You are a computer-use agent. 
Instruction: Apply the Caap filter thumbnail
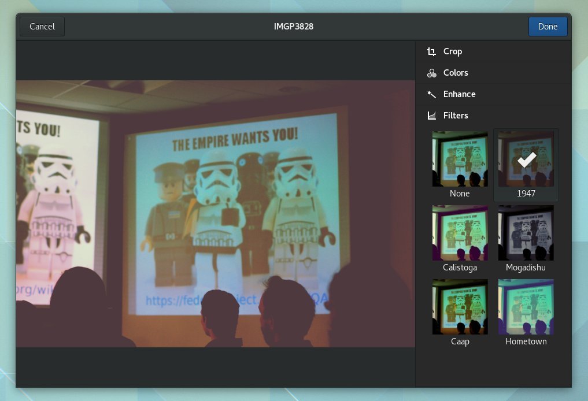click(x=460, y=306)
